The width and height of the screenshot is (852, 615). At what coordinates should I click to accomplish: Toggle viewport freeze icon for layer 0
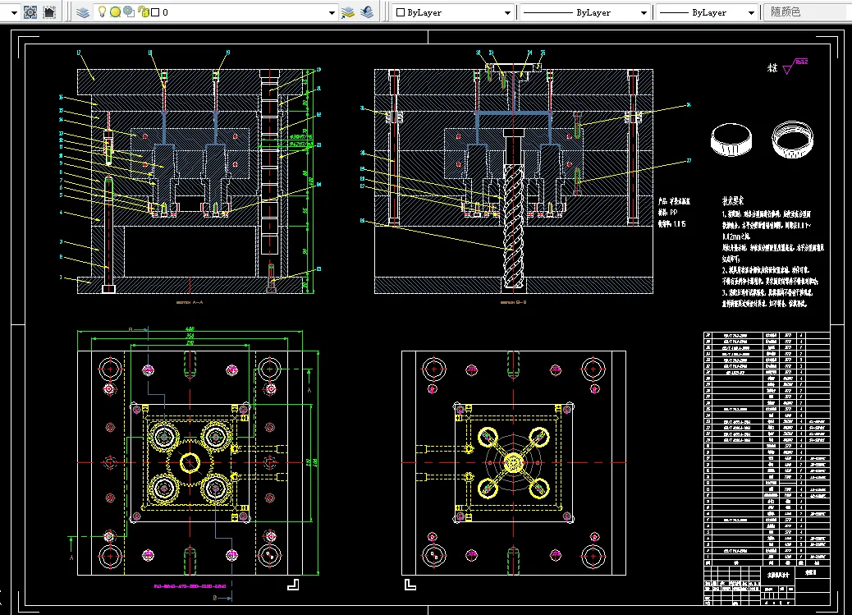click(x=129, y=12)
